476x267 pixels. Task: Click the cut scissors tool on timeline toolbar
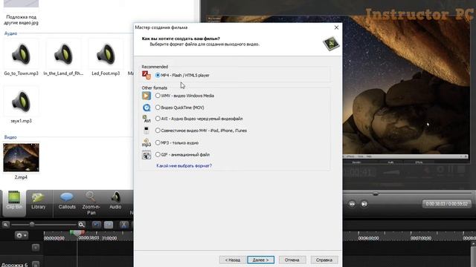coord(123,225)
